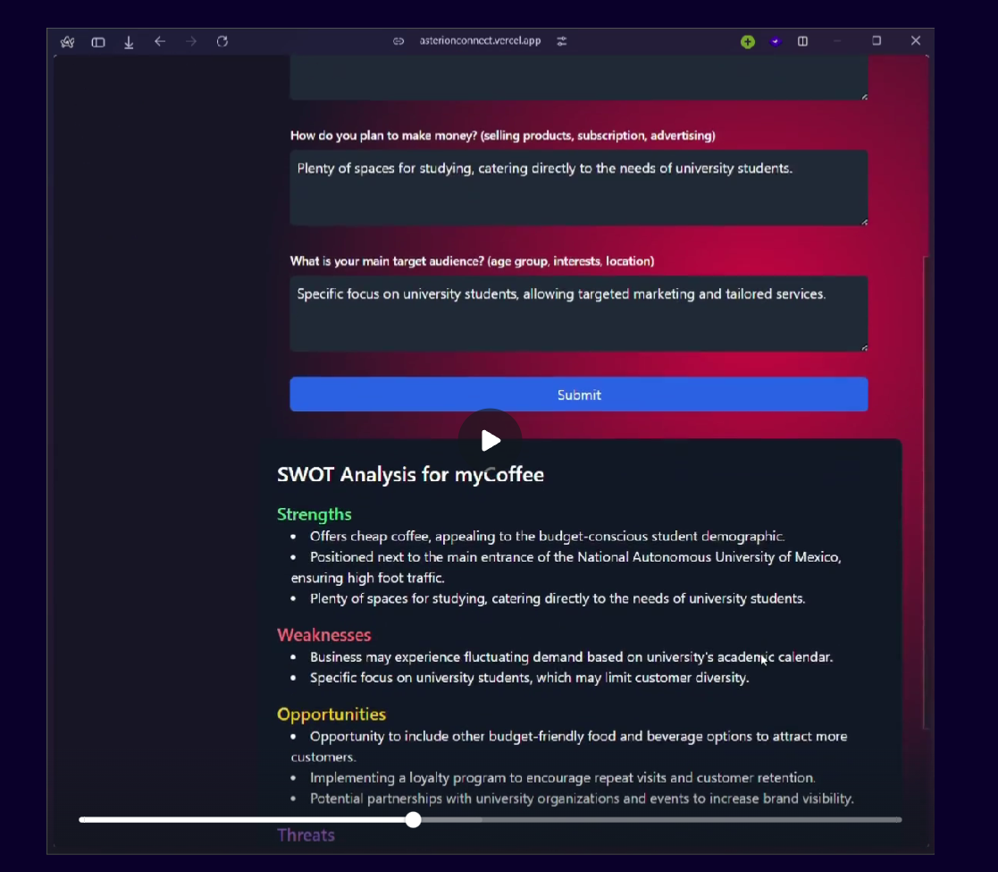
Task: Go back with the left arrow
Action: tap(160, 41)
